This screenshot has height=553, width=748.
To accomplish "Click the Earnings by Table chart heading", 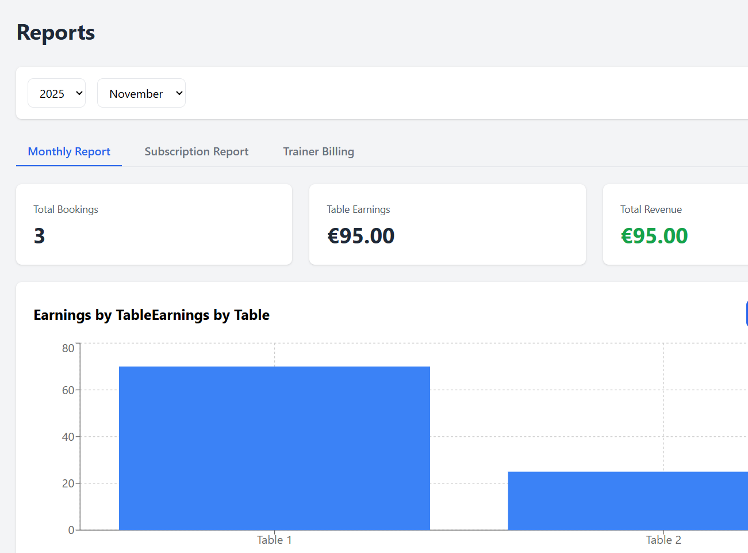I will click(x=151, y=315).
